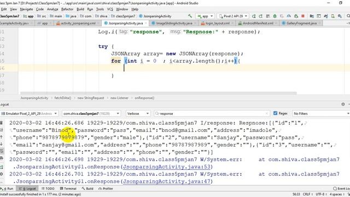
Task: Open the View menu
Action: coord(13,9)
